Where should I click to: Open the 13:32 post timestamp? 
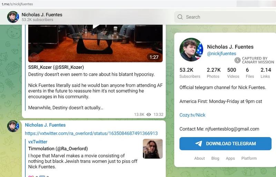coord(158,114)
